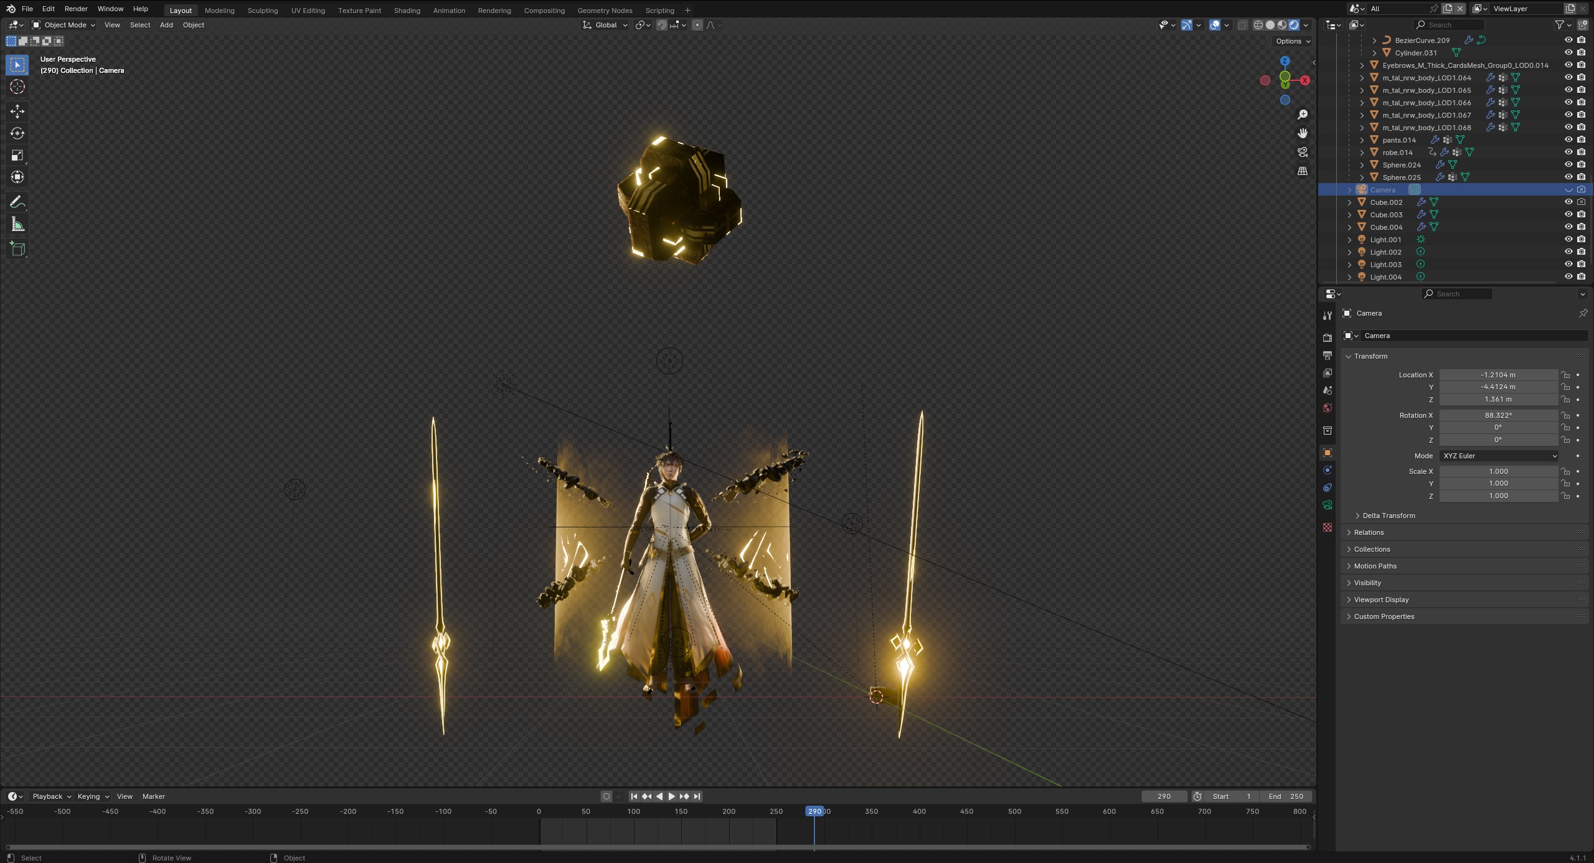Select the Add Cube tool
The height and width of the screenshot is (863, 1594).
coord(17,249)
